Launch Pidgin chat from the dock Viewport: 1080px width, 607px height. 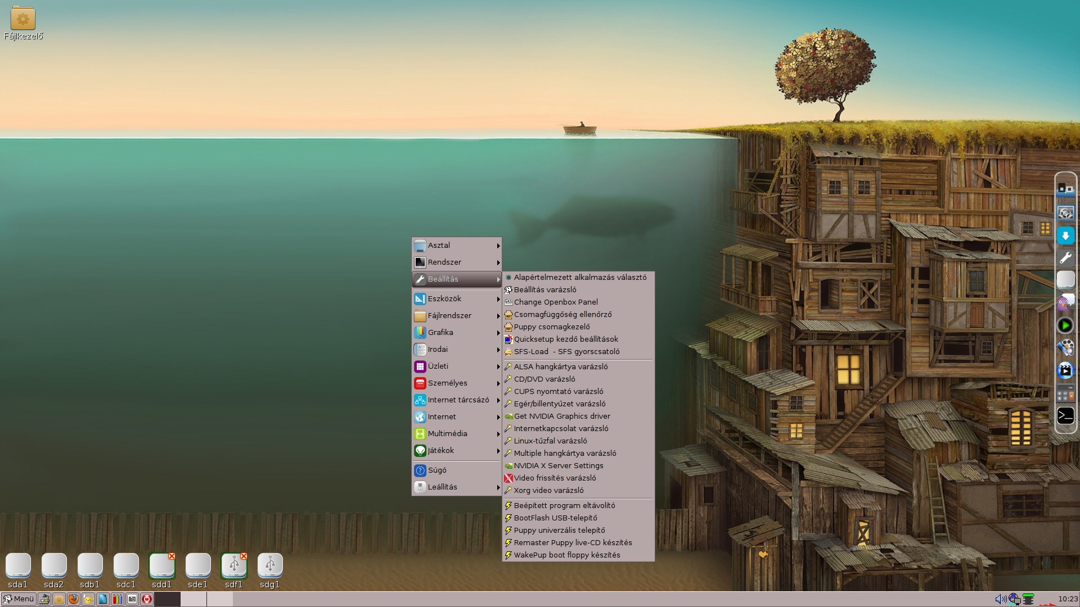[x=1065, y=303]
